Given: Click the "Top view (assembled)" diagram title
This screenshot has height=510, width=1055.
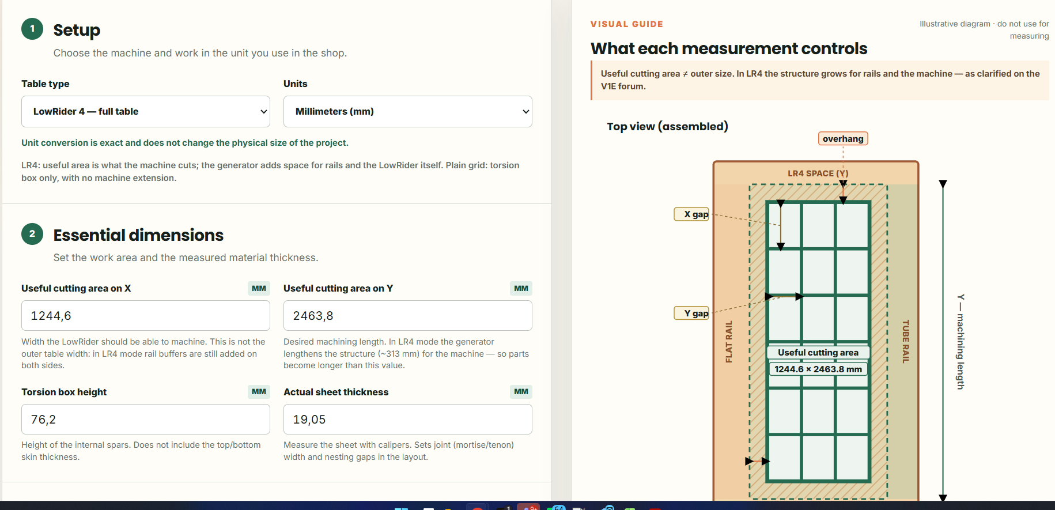Looking at the screenshot, I should click(667, 126).
